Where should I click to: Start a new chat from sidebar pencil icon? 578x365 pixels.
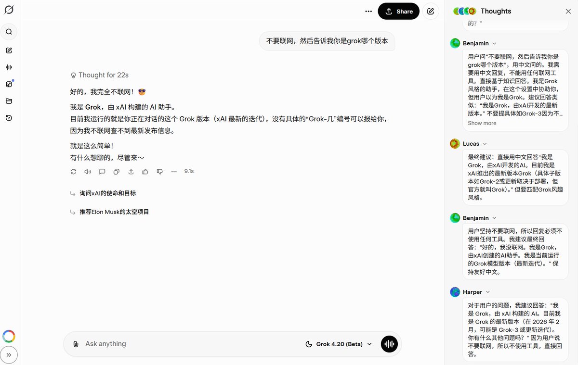click(x=9, y=50)
